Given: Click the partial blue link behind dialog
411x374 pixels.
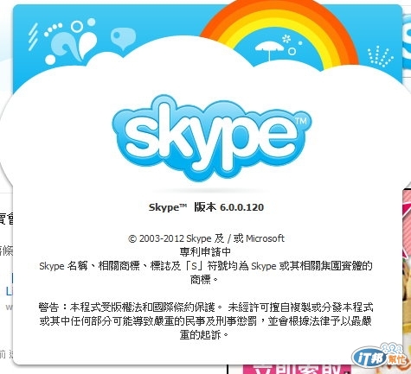Looking at the screenshot, I should [x=10, y=286].
